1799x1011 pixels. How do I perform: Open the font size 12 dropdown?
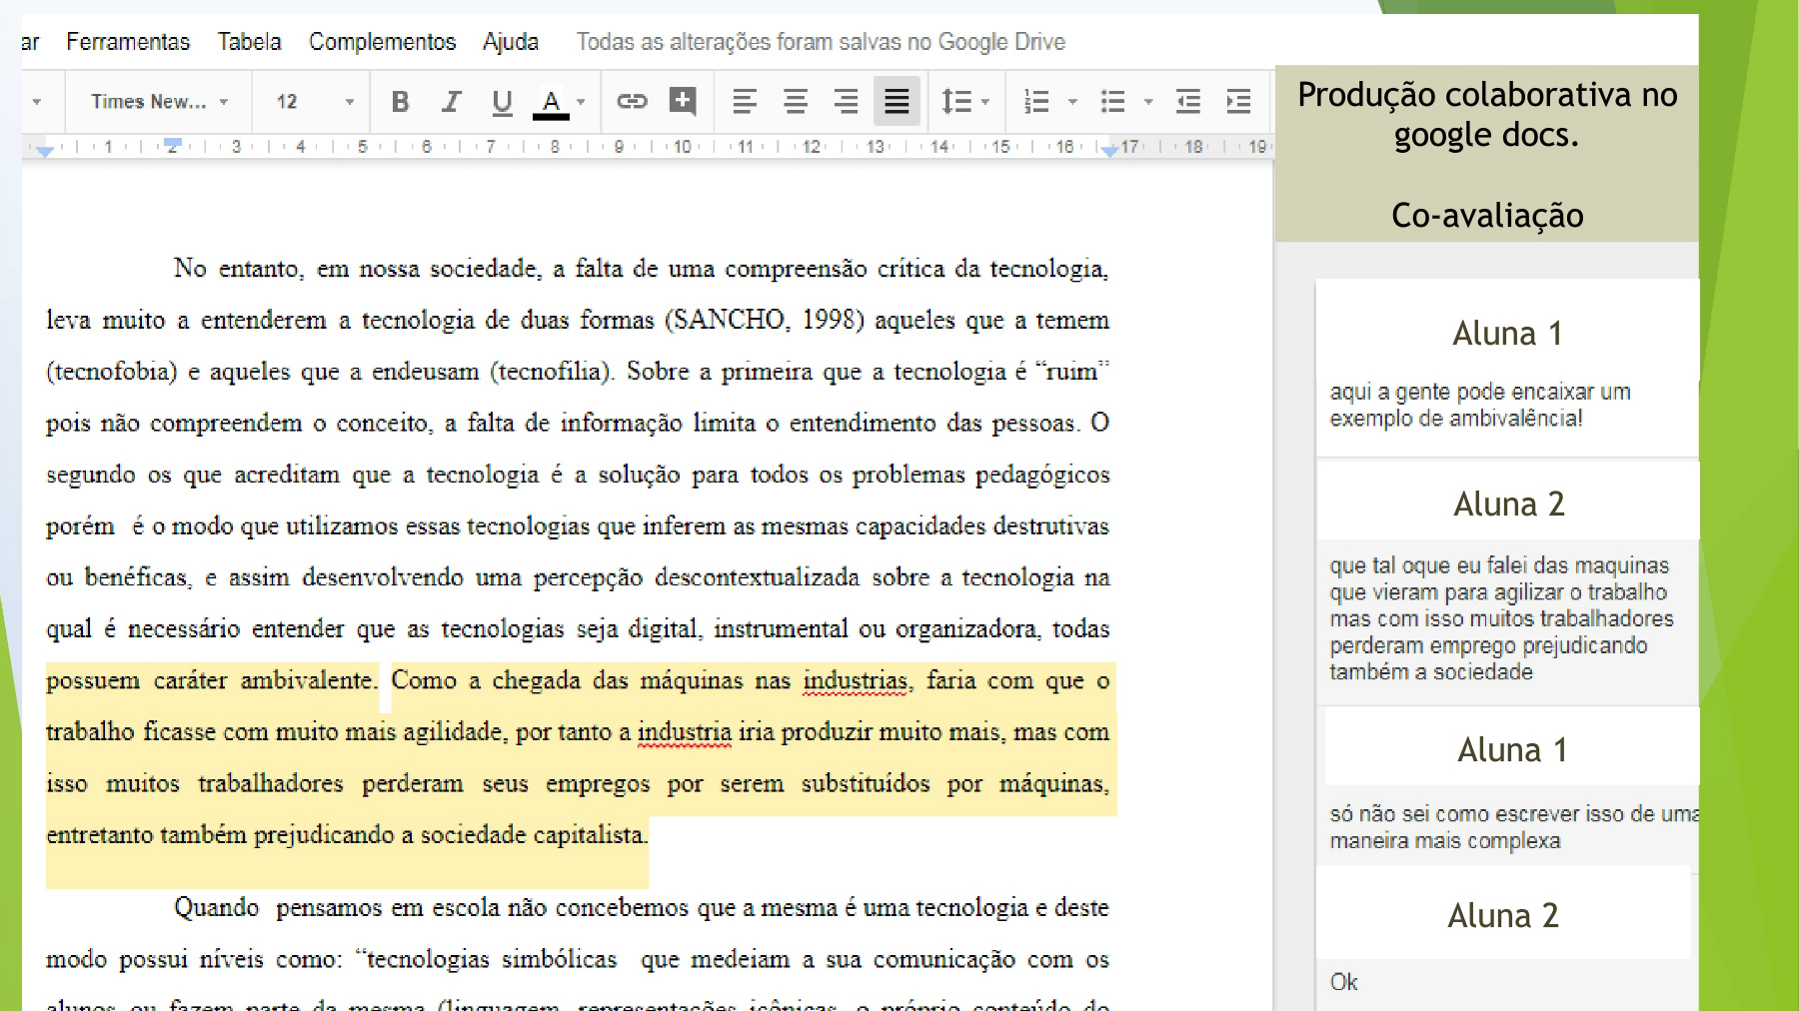click(x=314, y=102)
